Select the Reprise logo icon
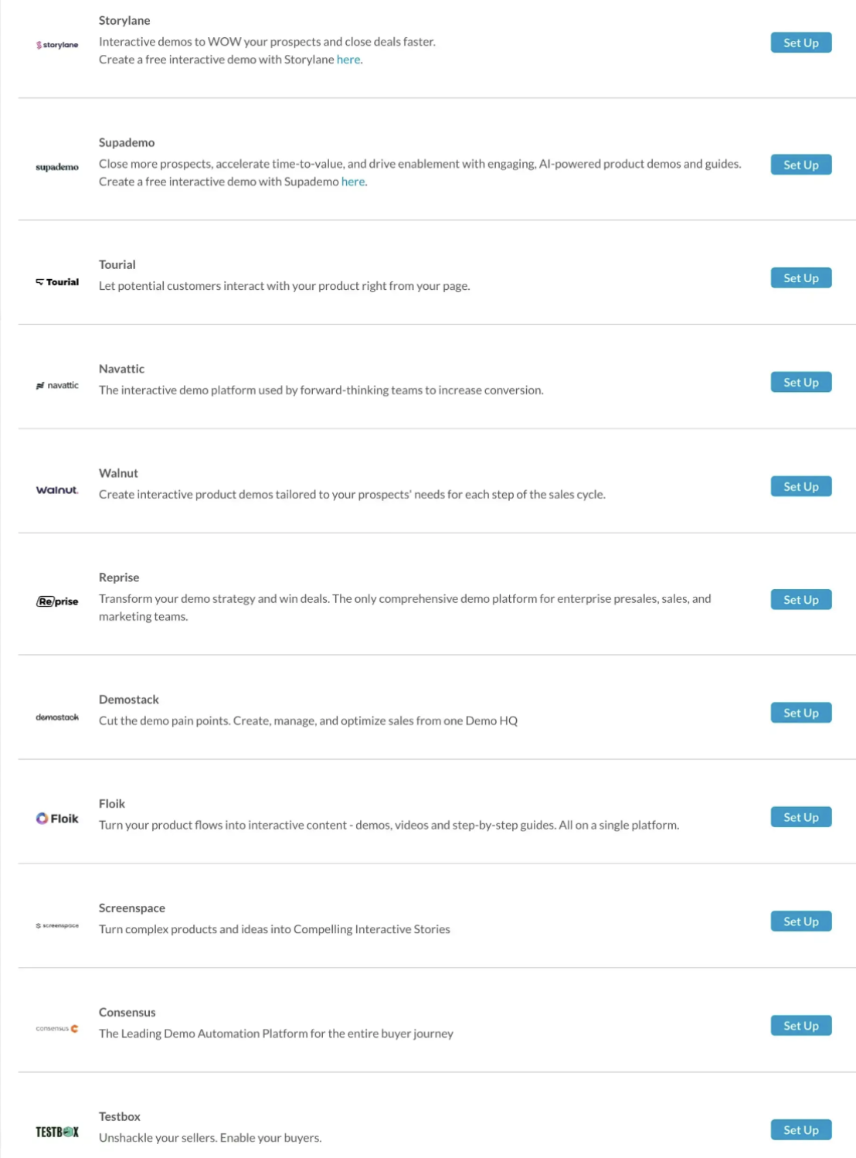Viewport: 856px width, 1158px height. click(56, 600)
